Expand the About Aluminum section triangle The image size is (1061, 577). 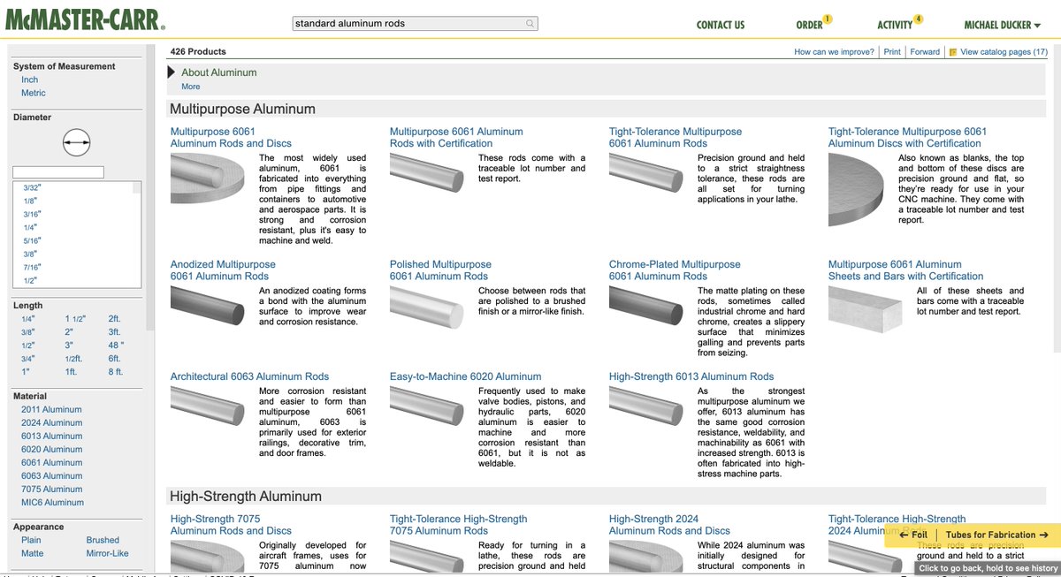tap(172, 73)
